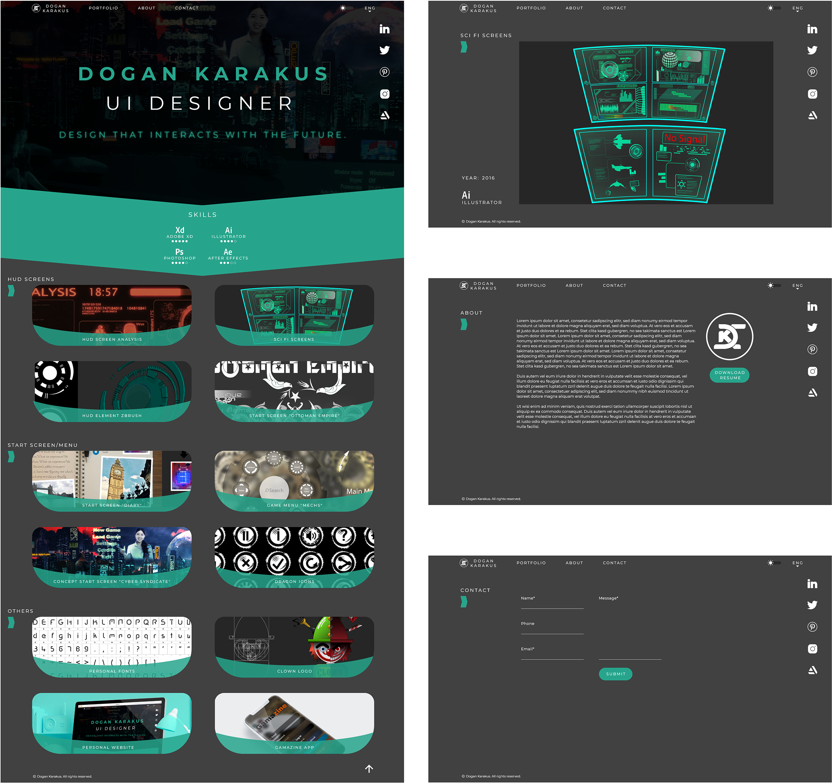This screenshot has width=832, height=783.
Task: Open Gamazine App project card
Action: tap(294, 723)
